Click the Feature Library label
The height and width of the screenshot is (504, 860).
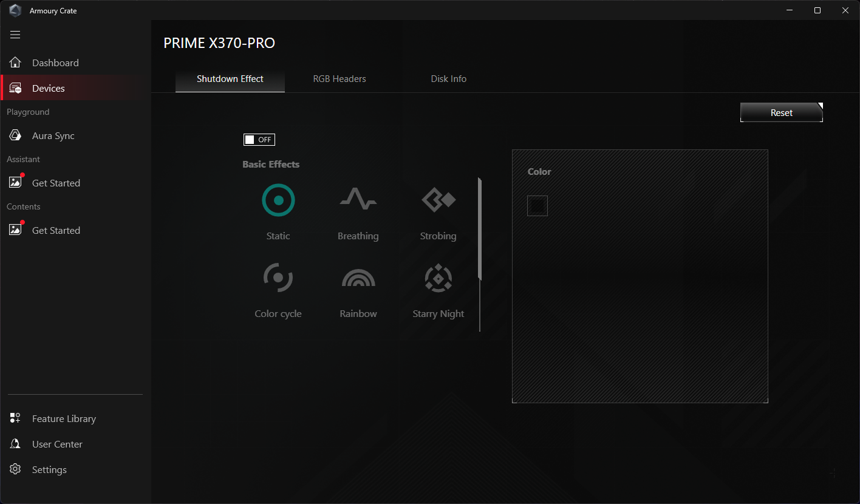[64, 419]
